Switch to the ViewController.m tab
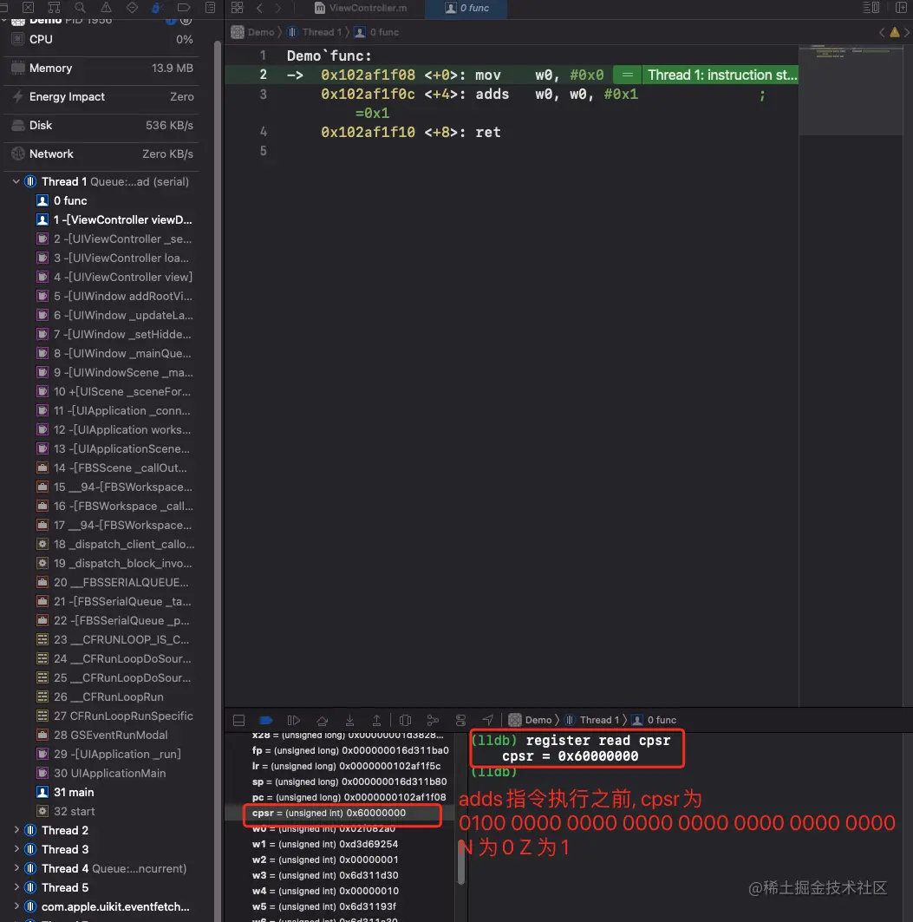The width and height of the screenshot is (913, 922). pos(361,8)
